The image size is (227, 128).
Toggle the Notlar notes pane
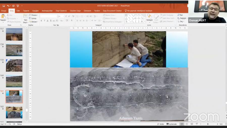click(161, 124)
